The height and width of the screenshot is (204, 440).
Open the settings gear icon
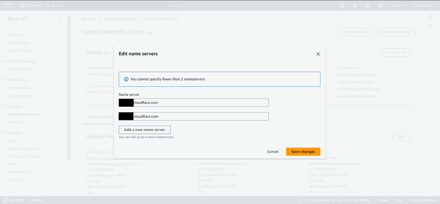pos(381,5)
